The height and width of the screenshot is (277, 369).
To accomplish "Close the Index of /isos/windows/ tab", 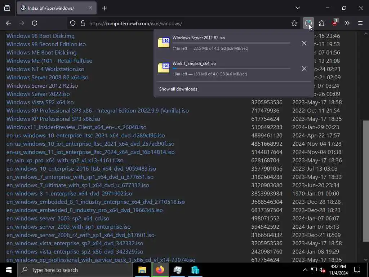I will (x=90, y=8).
